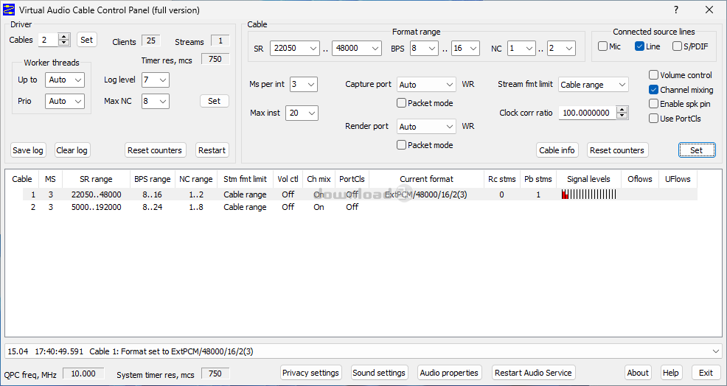Check the Use PortCls option

pos(653,119)
